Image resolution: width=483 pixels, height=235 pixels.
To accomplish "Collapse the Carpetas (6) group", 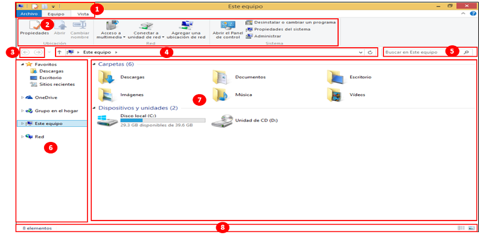I will [x=94, y=65].
